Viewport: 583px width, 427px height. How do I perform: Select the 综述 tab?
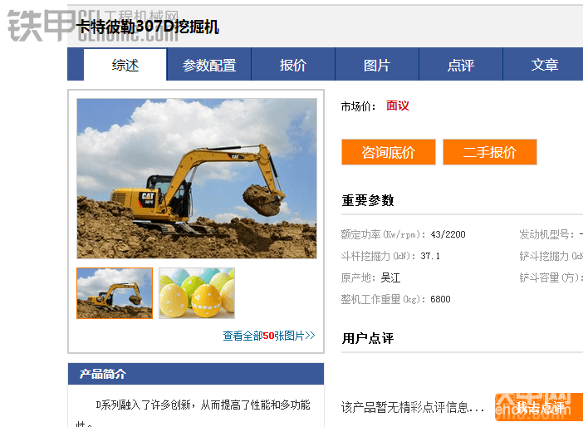(x=125, y=65)
